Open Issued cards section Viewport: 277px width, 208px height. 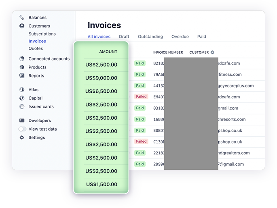click(x=41, y=106)
